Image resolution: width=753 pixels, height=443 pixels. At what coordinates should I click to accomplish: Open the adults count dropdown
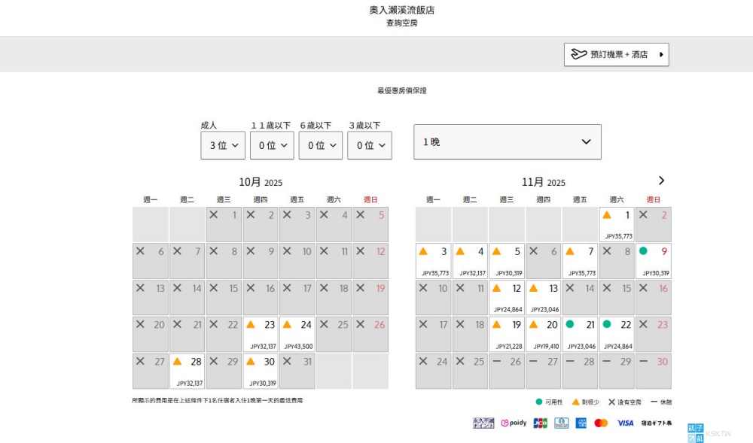tap(223, 145)
